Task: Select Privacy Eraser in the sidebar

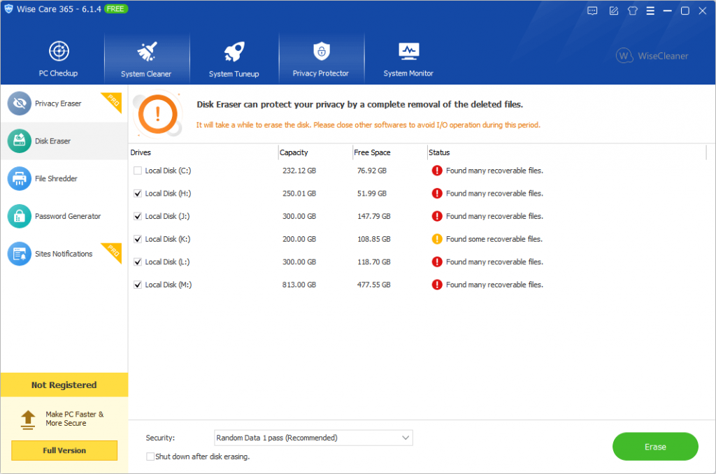Action: [x=58, y=103]
